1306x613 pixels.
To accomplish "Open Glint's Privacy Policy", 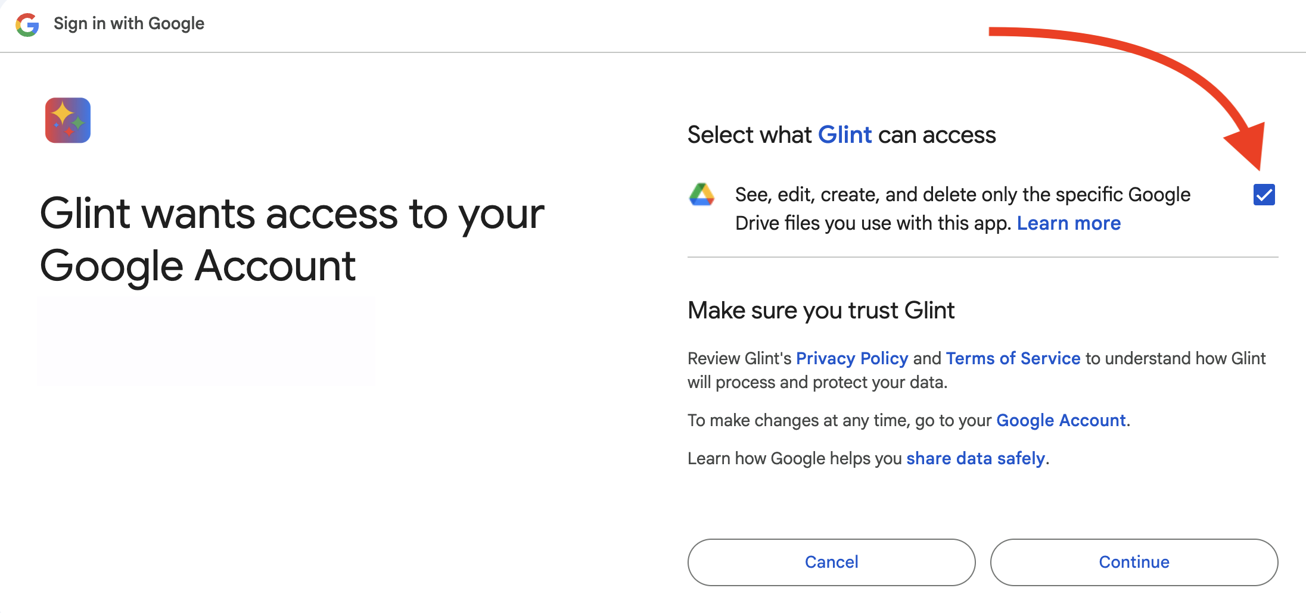I will click(x=851, y=358).
